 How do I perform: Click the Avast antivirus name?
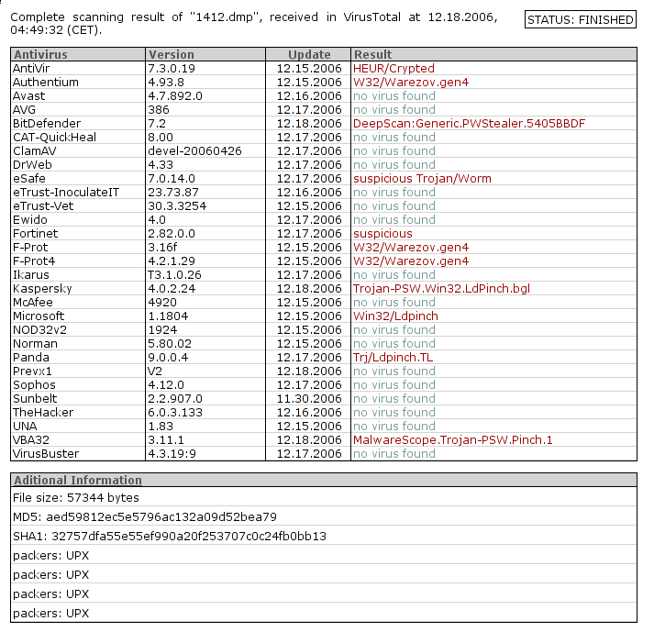coord(28,96)
